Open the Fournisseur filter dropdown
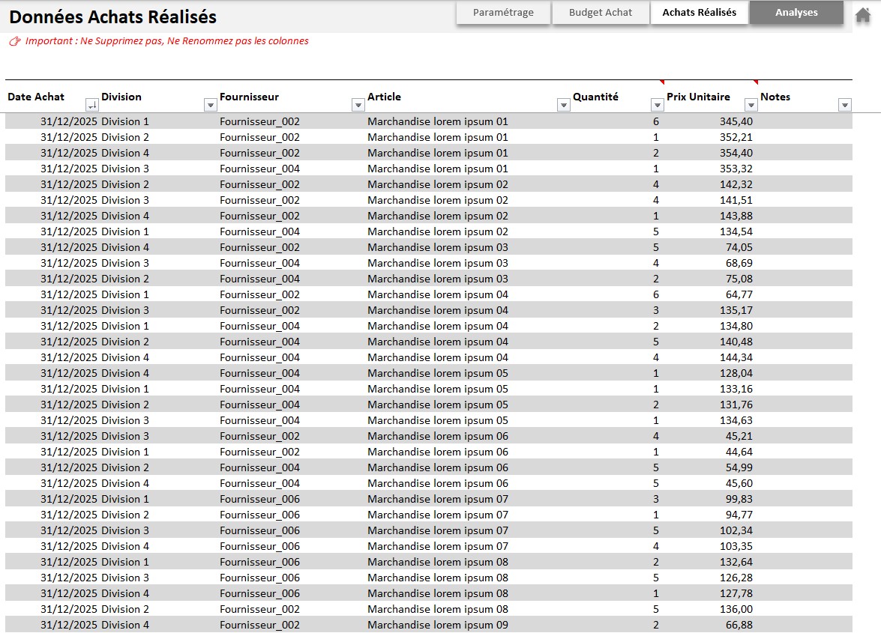The height and width of the screenshot is (633, 881). coord(358,106)
